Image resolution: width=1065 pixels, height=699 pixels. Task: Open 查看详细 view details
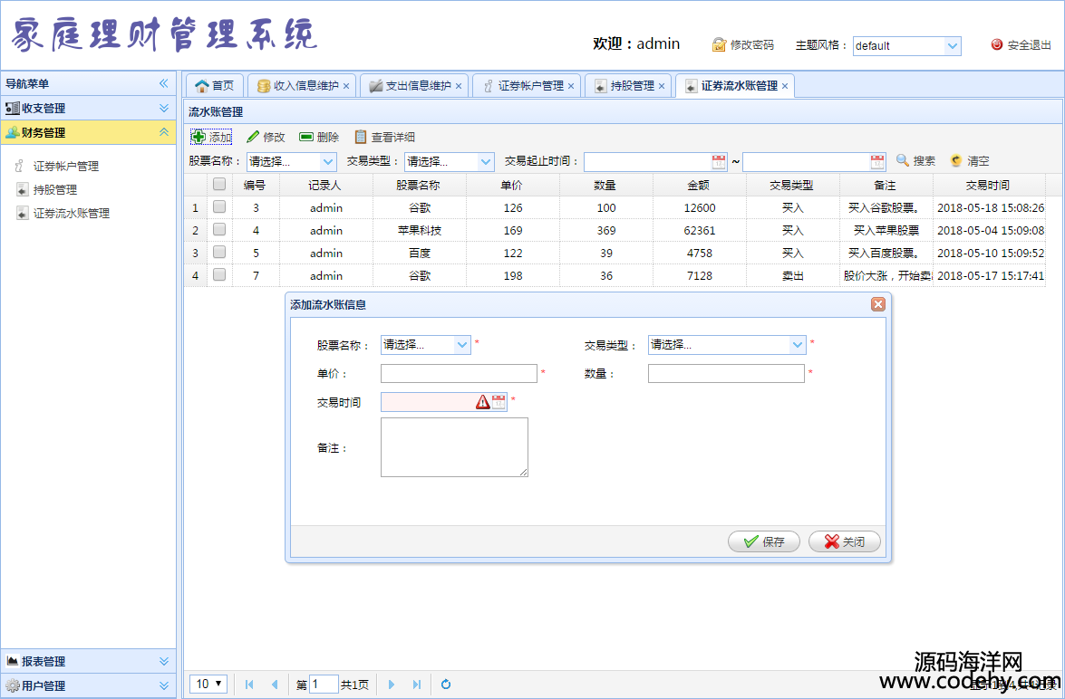tap(361, 137)
